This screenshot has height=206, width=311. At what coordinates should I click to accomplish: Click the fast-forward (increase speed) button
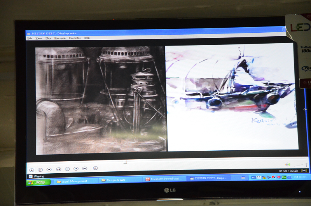76,169
